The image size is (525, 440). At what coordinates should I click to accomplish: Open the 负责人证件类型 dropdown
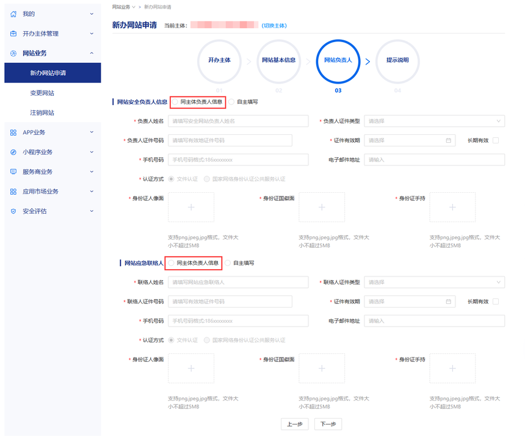(434, 121)
